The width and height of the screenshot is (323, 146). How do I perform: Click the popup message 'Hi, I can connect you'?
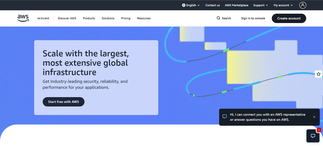click(x=267, y=117)
